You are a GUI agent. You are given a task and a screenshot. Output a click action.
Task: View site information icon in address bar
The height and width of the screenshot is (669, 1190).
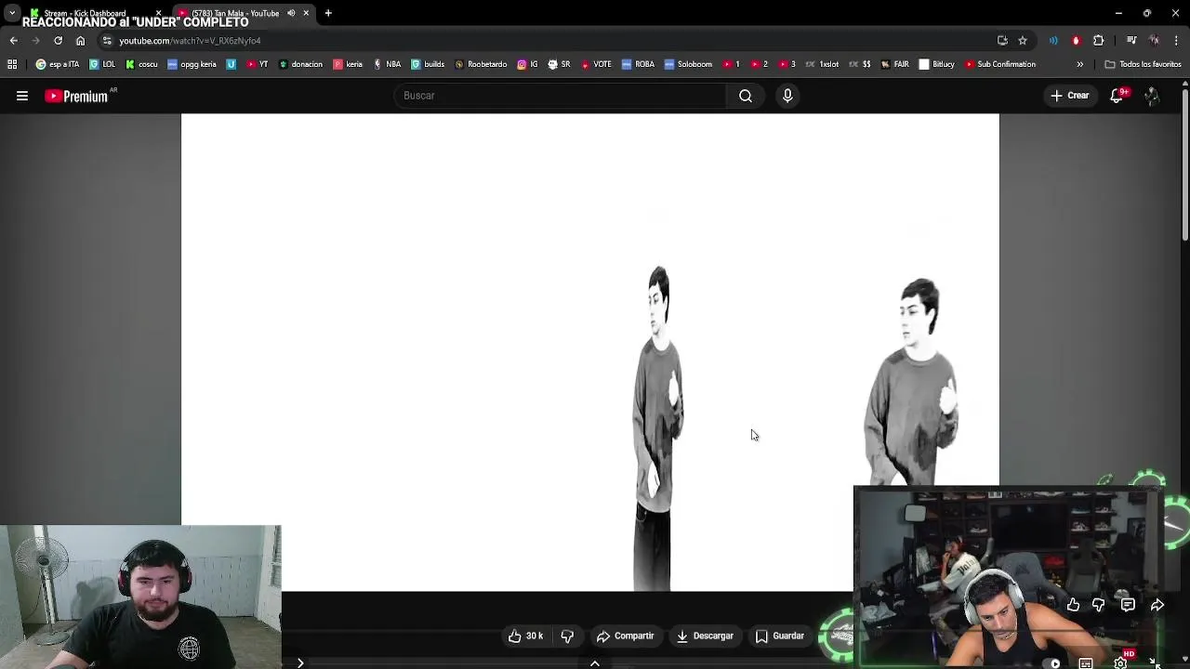pyautogui.click(x=107, y=41)
